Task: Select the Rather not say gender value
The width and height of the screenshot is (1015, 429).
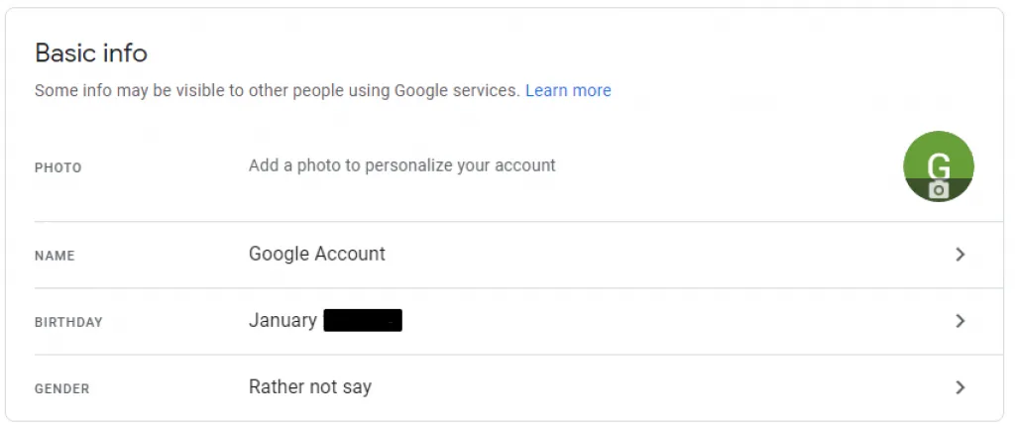Action: (x=310, y=387)
